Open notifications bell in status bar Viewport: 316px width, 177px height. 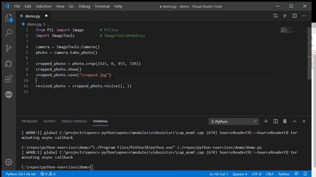(305, 174)
